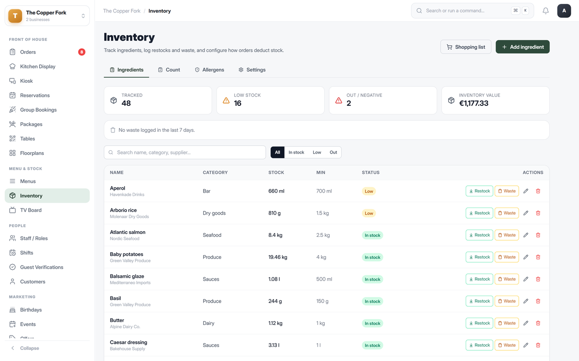
Task: Delete Atlantic salmon trash icon
Action: click(538, 235)
